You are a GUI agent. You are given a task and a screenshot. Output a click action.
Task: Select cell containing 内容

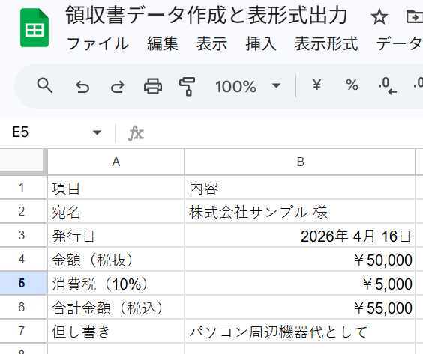[300, 187]
